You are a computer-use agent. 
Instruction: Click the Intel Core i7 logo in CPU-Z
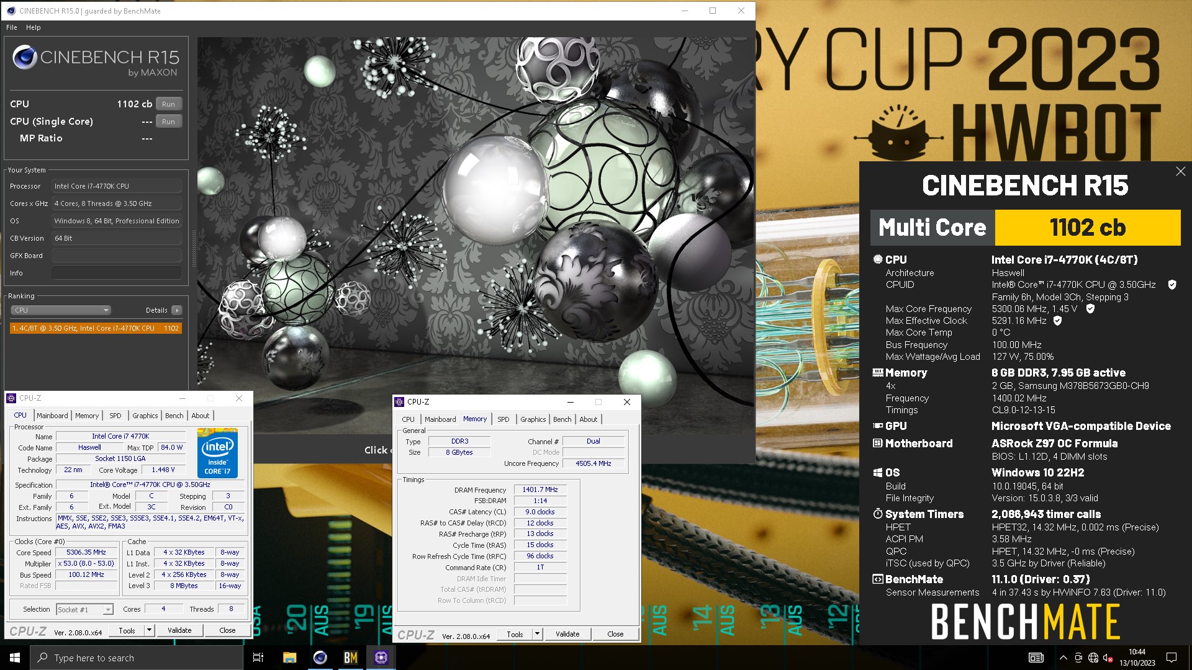217,453
